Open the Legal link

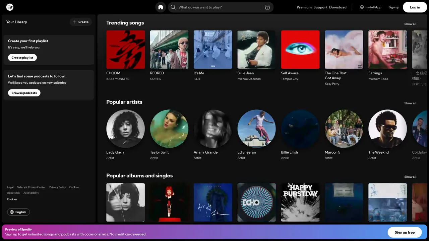point(10,187)
